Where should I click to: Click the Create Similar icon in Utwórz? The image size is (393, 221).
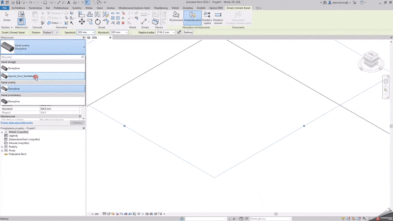point(155,22)
